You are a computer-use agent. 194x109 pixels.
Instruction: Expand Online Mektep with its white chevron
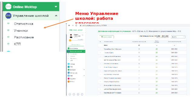(56, 7)
